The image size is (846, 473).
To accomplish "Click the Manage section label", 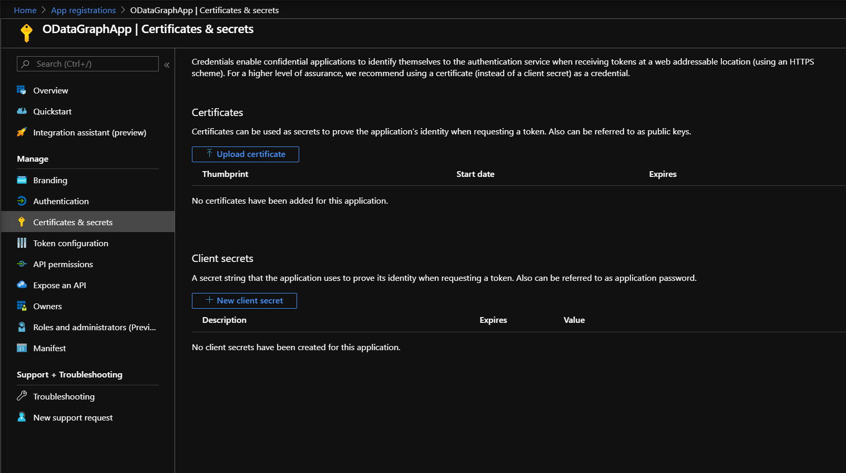I will click(33, 159).
